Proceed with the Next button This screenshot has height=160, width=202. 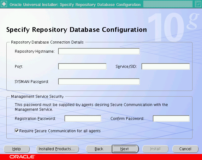pos(125,149)
